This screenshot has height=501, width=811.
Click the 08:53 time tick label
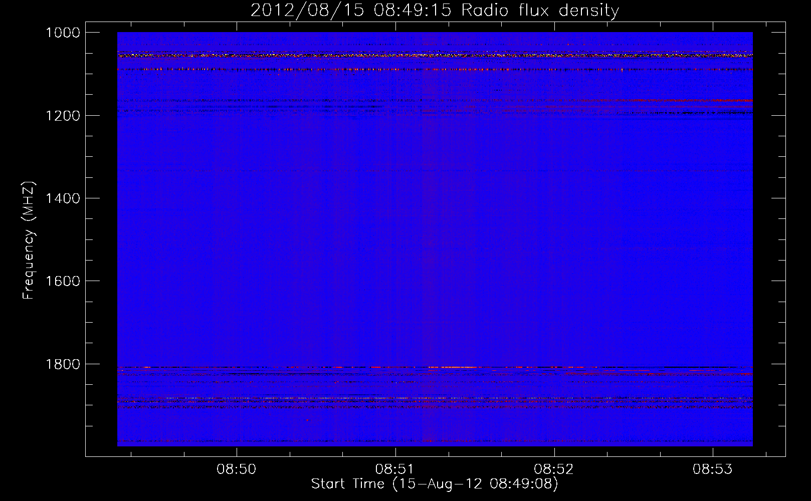tap(712, 469)
